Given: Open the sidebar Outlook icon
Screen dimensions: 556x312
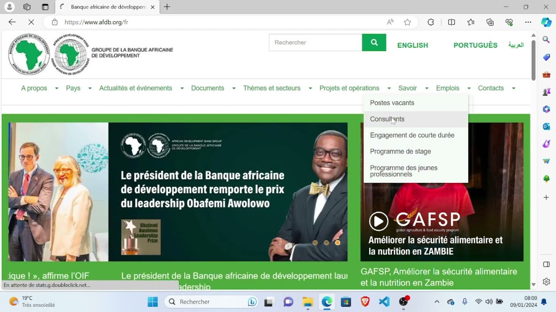Looking at the screenshot, I should point(546,127).
